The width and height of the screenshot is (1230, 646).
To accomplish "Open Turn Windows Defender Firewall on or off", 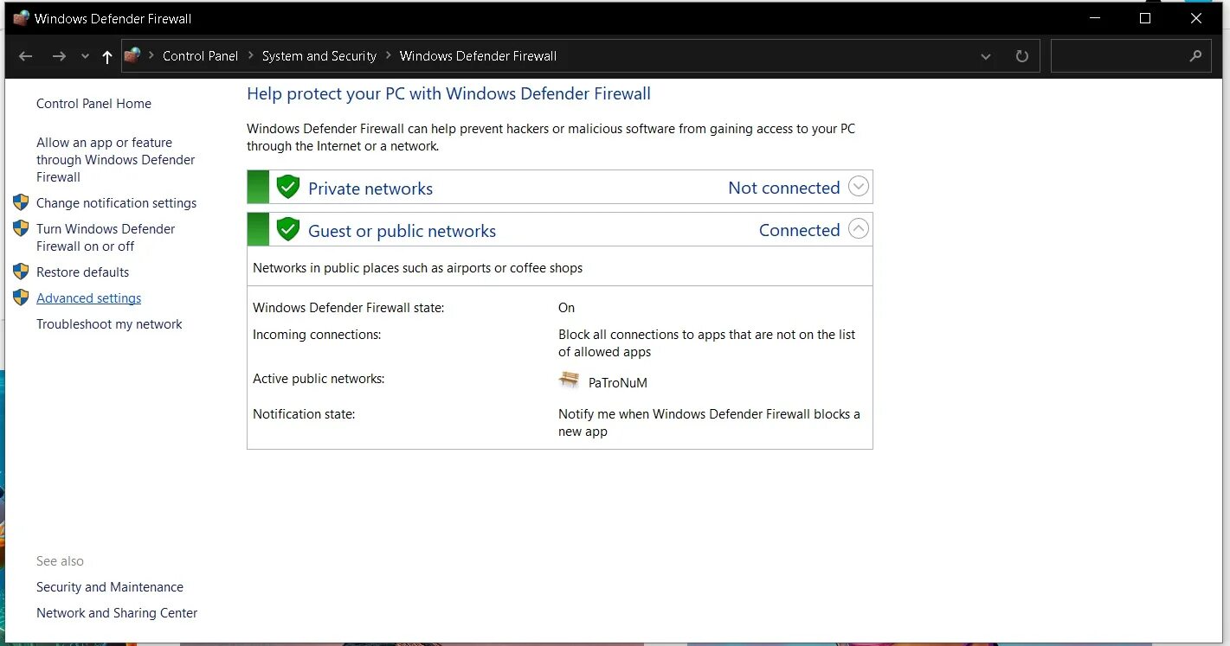I will point(106,238).
